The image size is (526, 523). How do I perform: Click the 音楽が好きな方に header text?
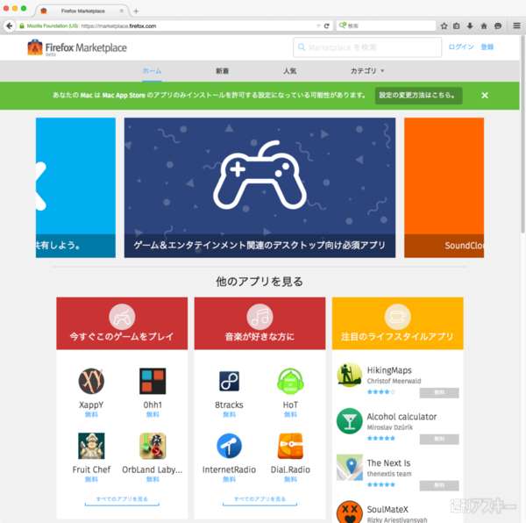tap(260, 336)
